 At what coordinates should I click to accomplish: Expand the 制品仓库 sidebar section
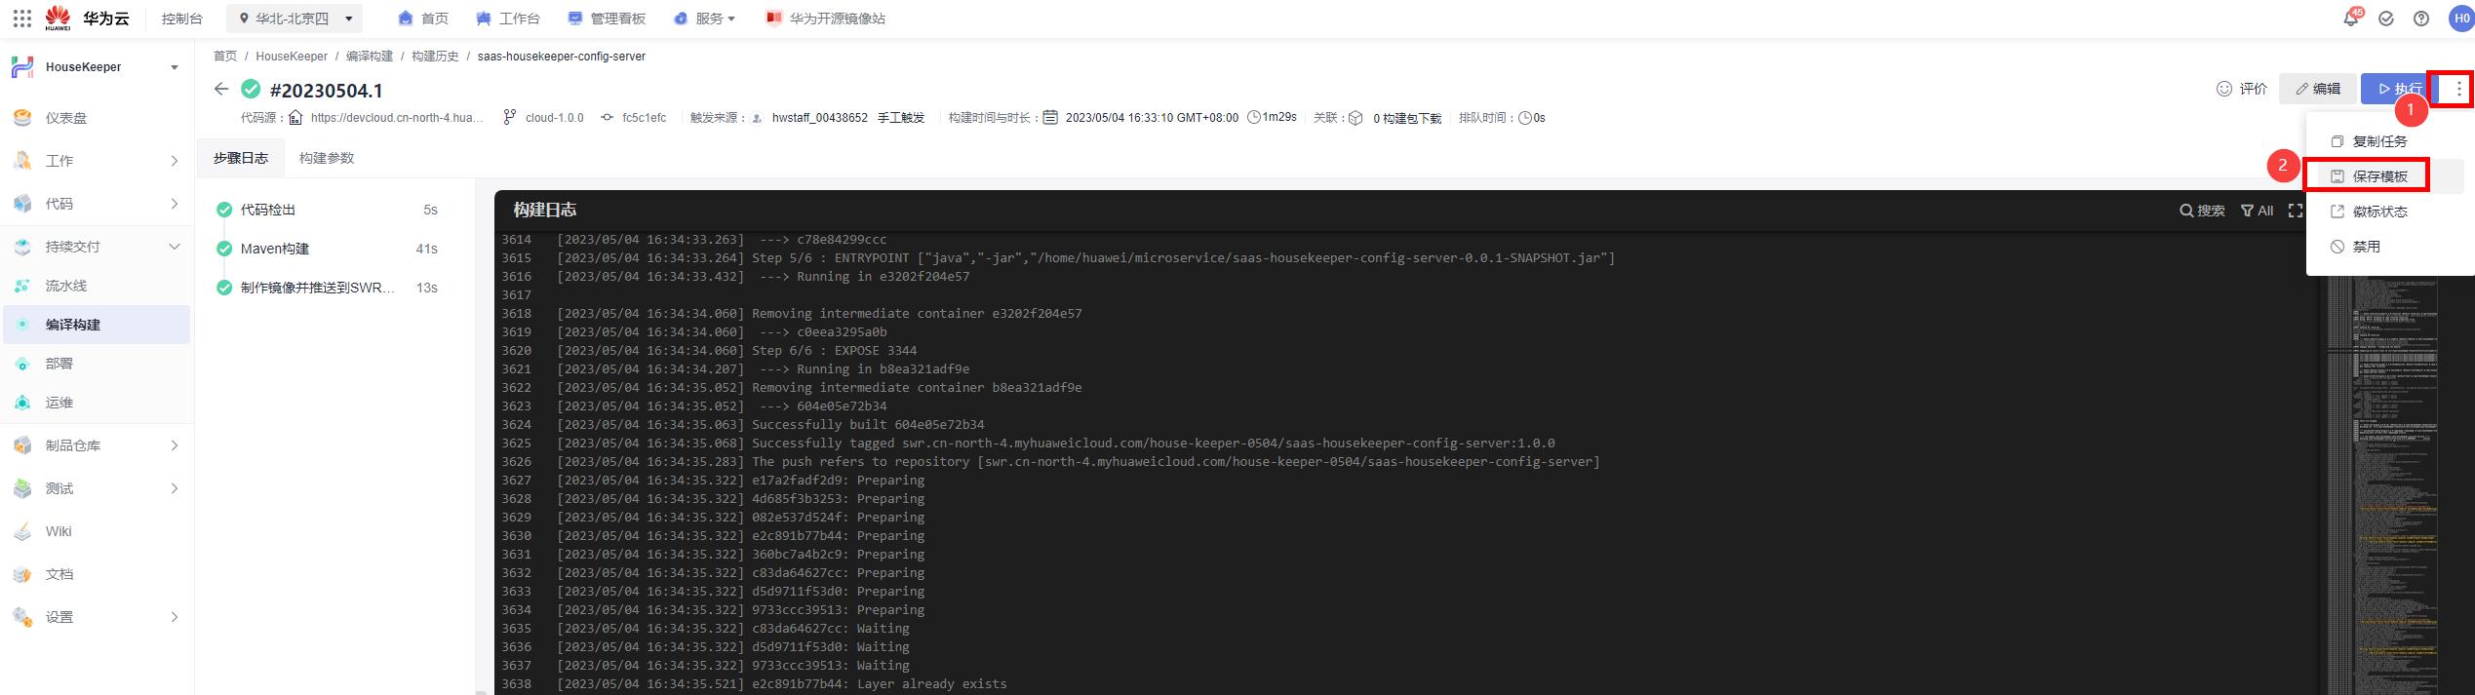[174, 445]
